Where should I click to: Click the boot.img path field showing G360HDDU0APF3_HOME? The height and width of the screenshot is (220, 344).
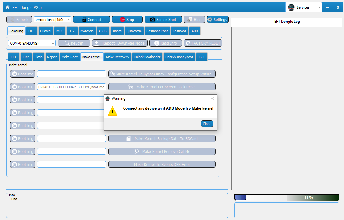[x=72, y=87]
